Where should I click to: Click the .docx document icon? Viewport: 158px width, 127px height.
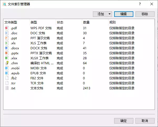pyautogui.click(x=7, y=48)
